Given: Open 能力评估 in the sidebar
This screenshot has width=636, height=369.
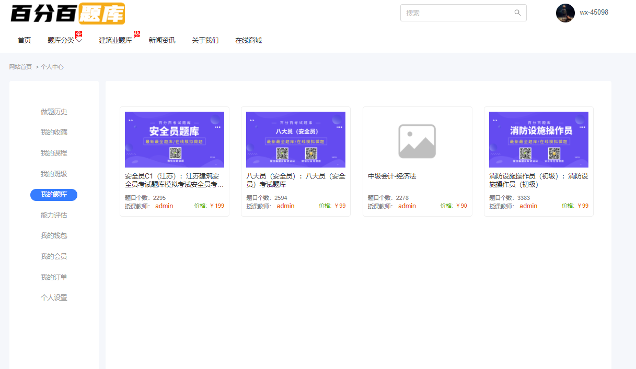Looking at the screenshot, I should [x=54, y=215].
